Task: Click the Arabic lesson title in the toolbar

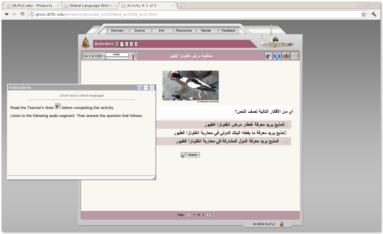Action: [191, 56]
